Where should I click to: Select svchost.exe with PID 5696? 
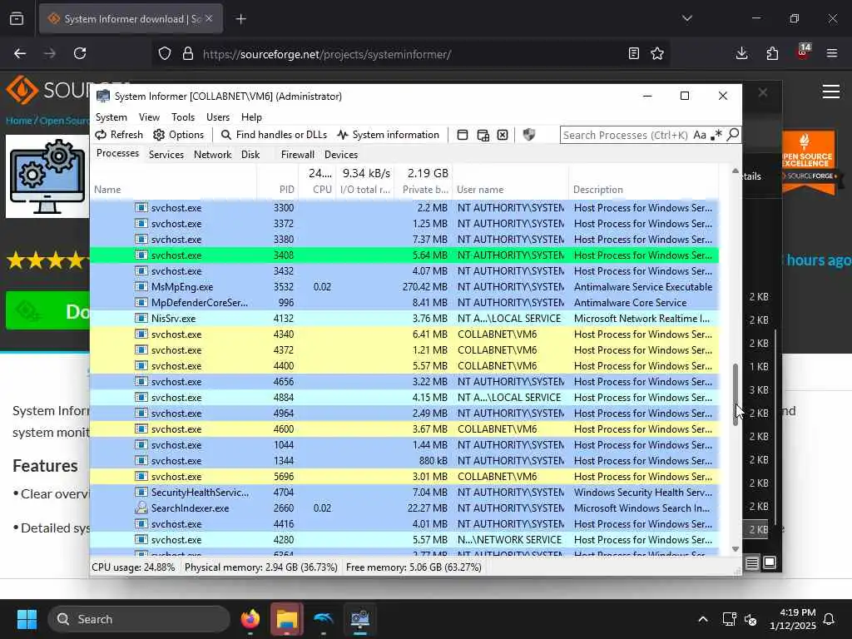(x=404, y=477)
